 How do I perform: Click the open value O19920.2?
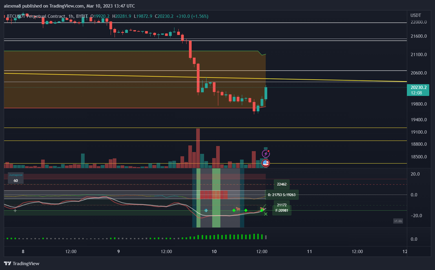101,16
